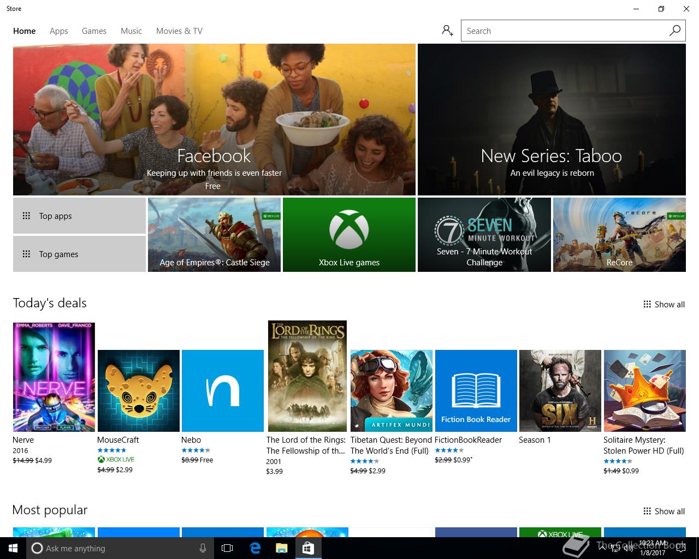This screenshot has height=559, width=699.
Task: Launch Microsoft Edge from the taskbar
Action: 255,548
